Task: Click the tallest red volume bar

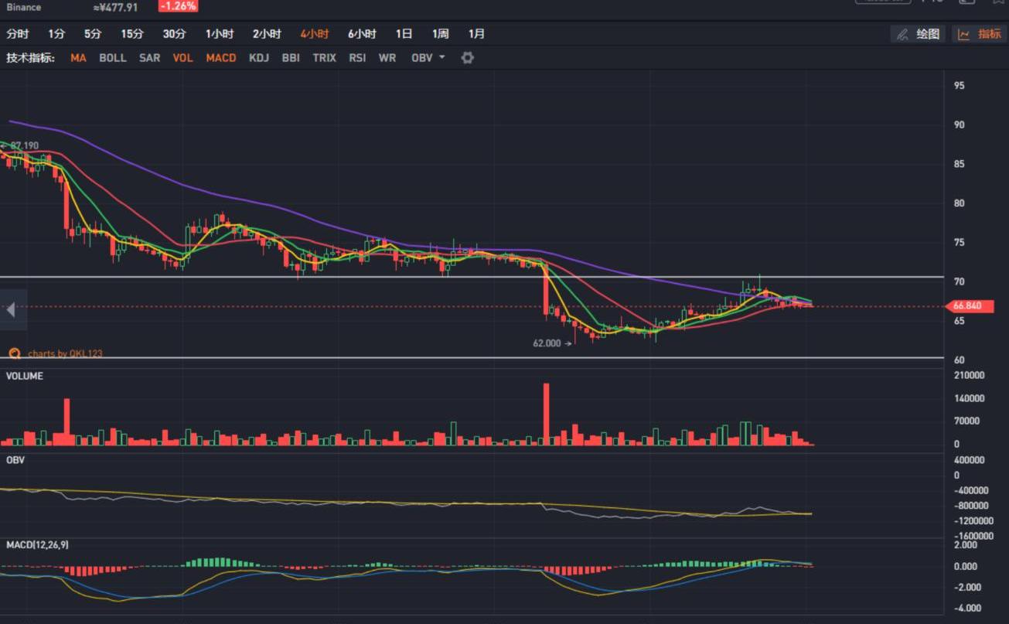Action: [x=546, y=414]
